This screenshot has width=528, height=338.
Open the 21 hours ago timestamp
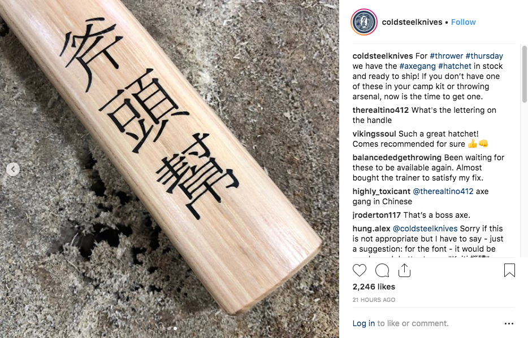pyautogui.click(x=374, y=300)
